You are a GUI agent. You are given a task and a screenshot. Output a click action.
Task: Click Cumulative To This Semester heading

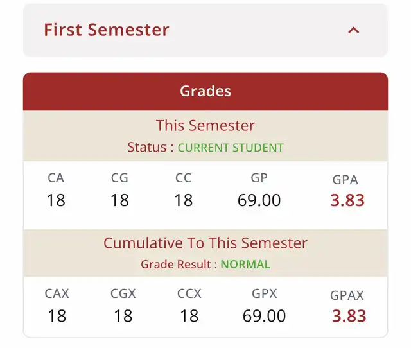tap(205, 243)
